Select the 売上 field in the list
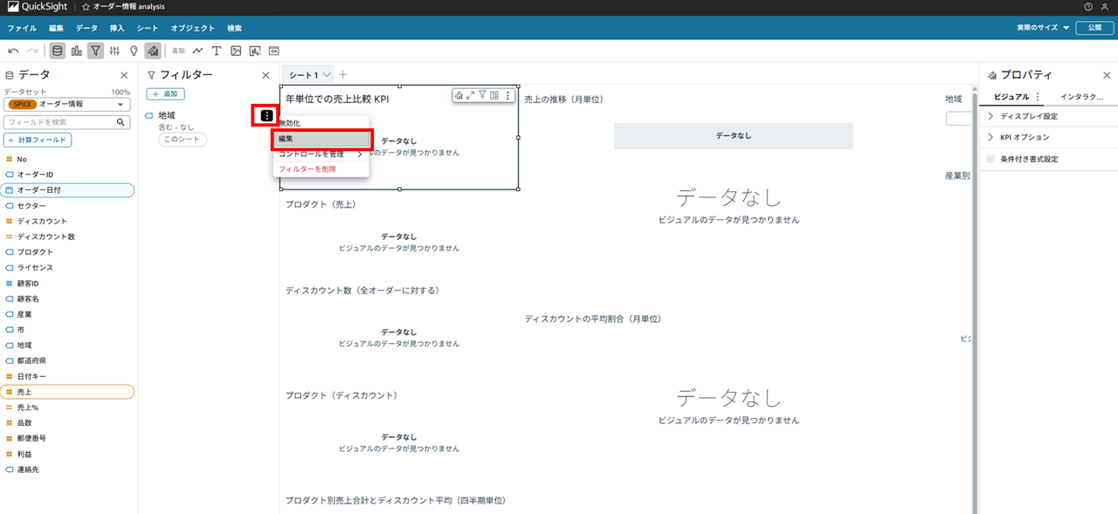Image resolution: width=1118 pixels, height=514 pixels. coord(68,392)
